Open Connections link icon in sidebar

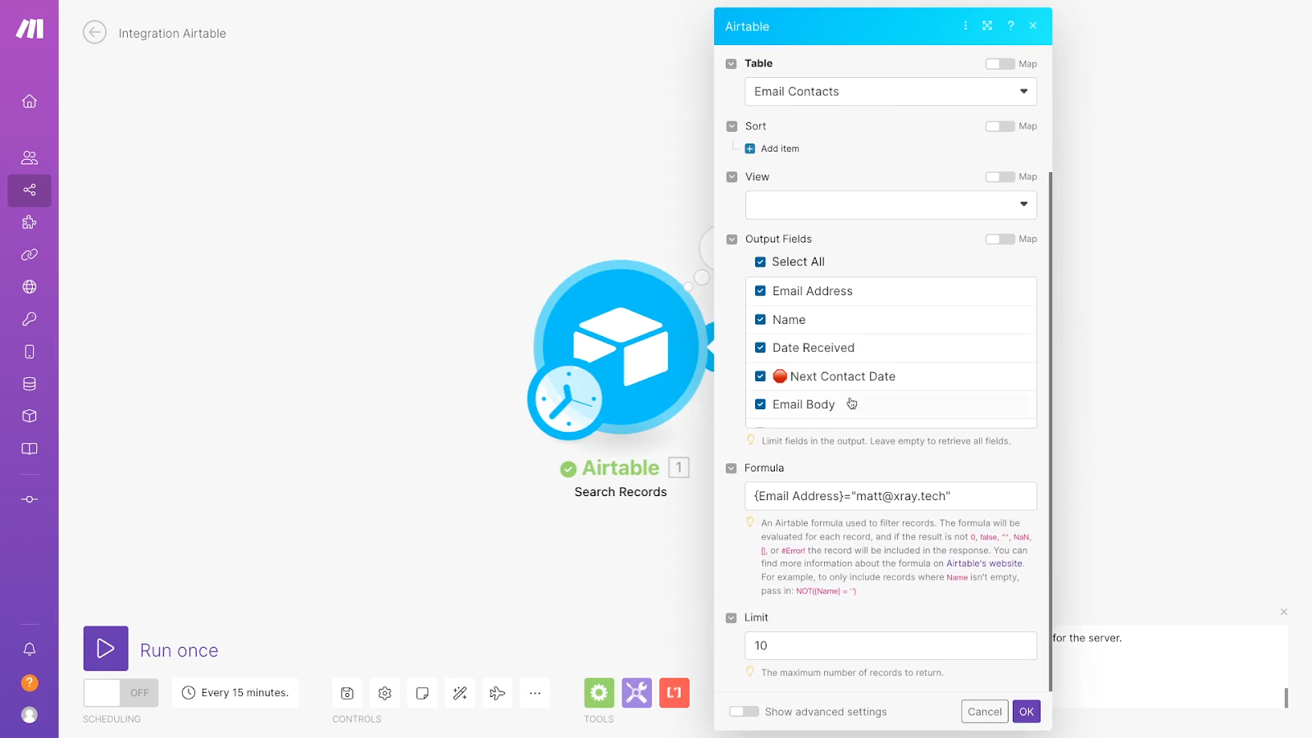click(30, 255)
